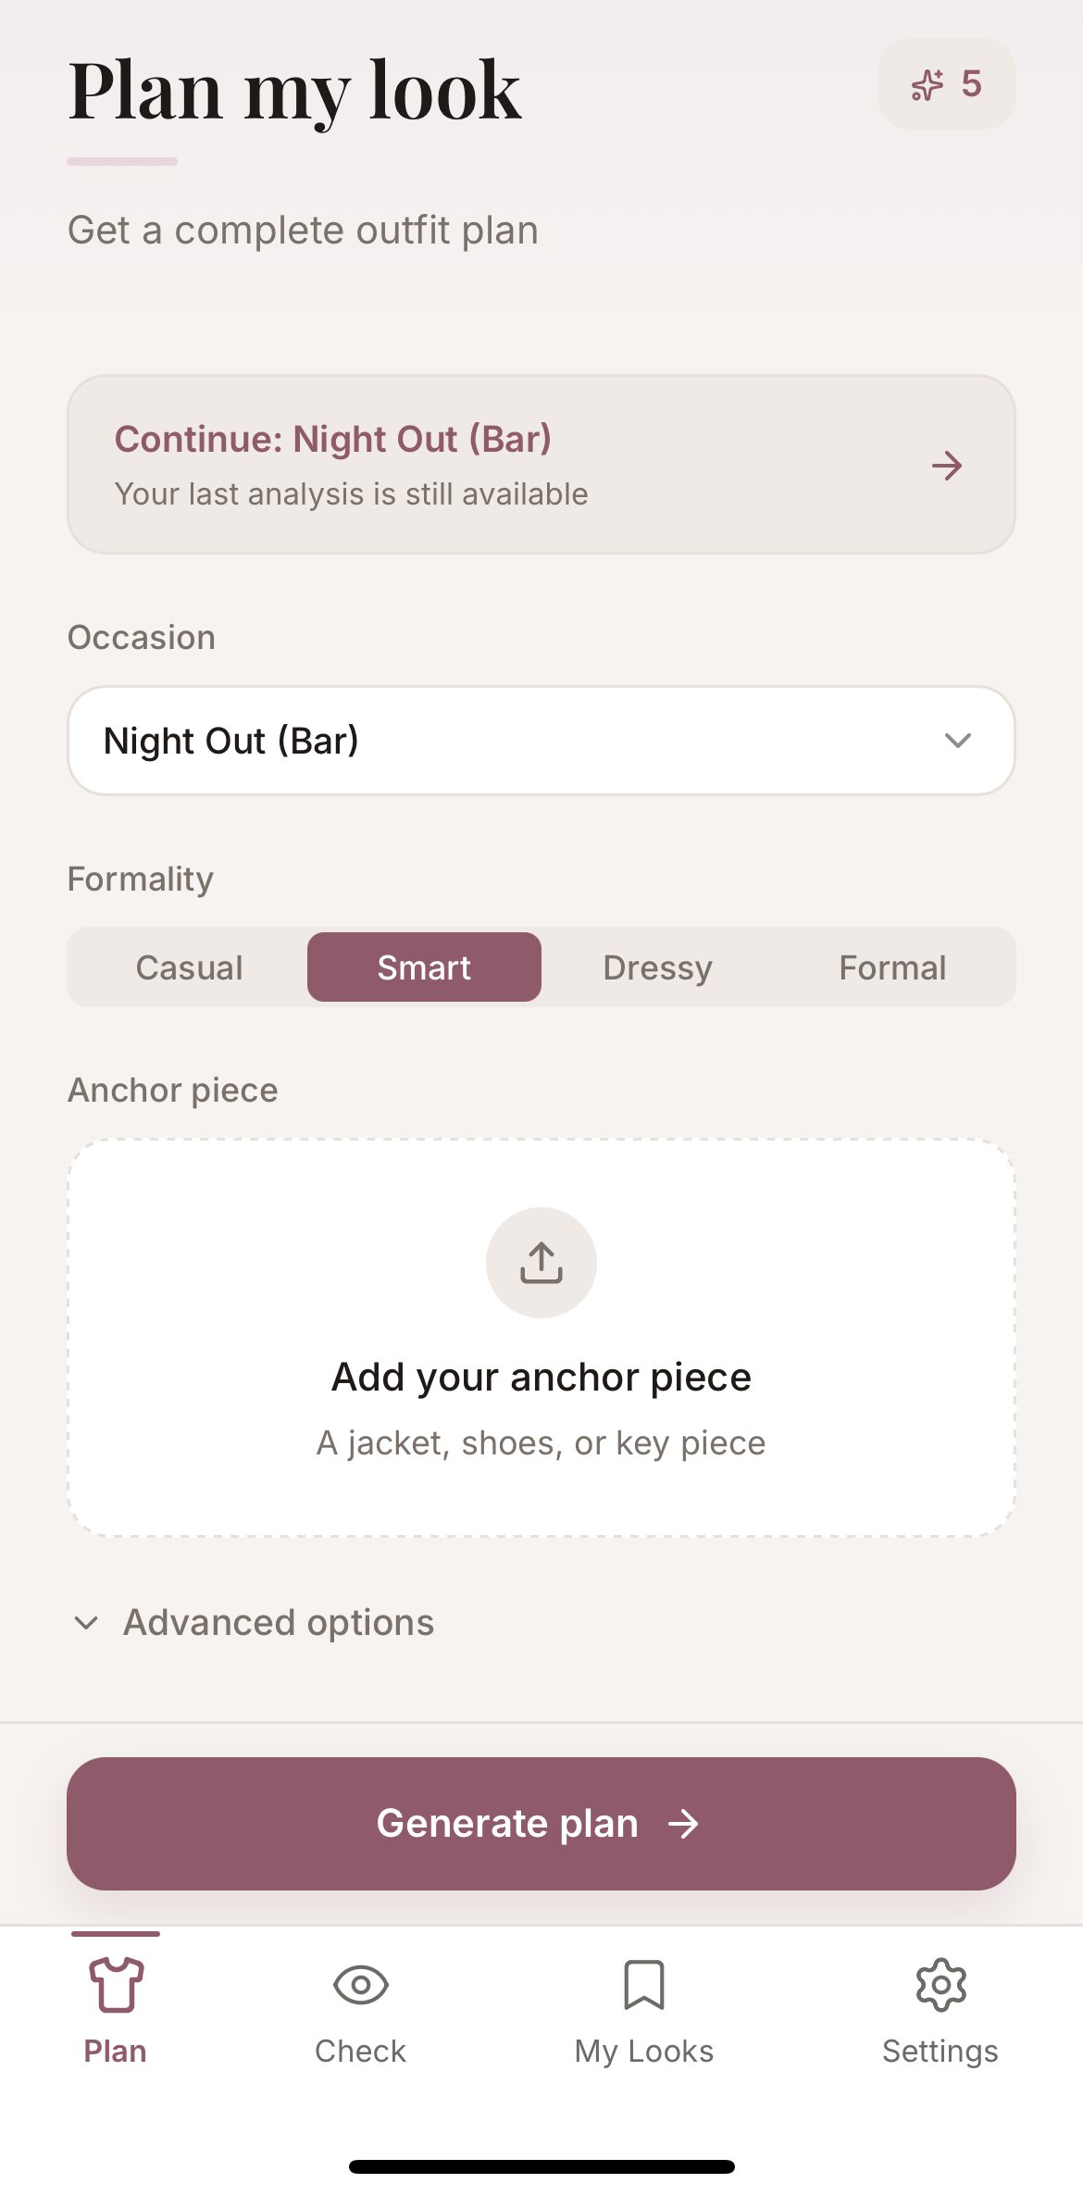Select Dressy formality
1083x2196 pixels.
(658, 967)
